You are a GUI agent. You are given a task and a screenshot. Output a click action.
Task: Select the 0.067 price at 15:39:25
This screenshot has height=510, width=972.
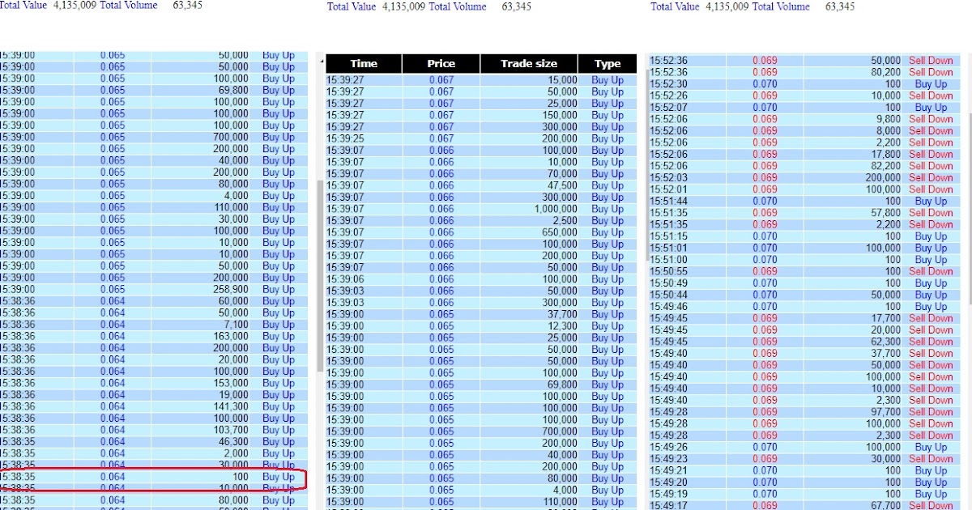[440, 138]
